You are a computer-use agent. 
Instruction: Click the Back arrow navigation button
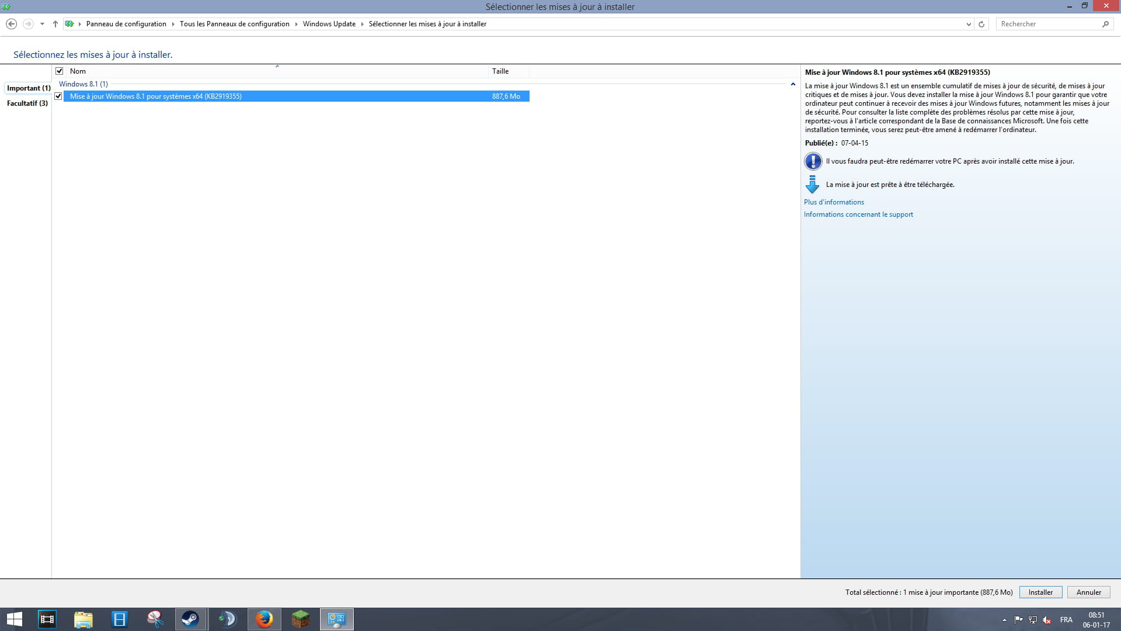coord(11,24)
